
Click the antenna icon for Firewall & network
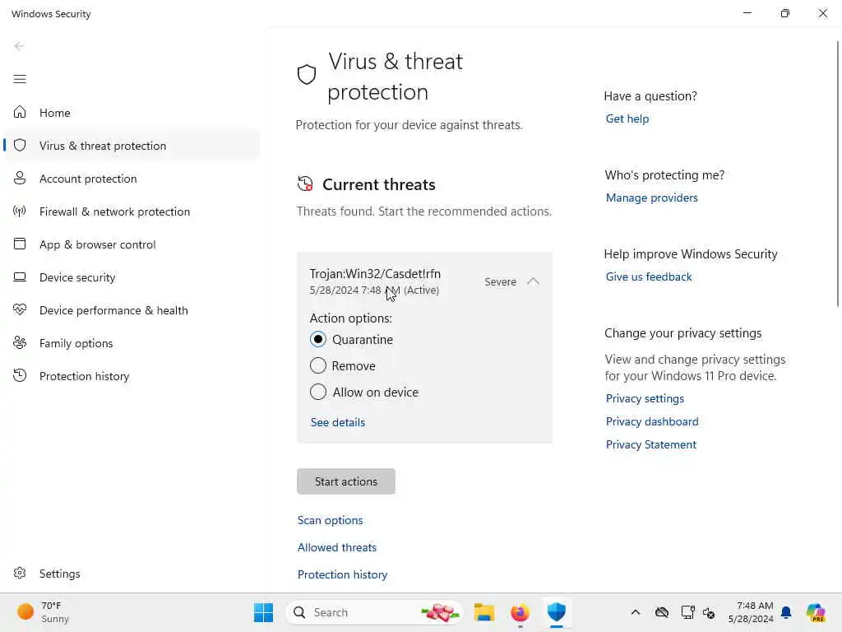pos(20,211)
